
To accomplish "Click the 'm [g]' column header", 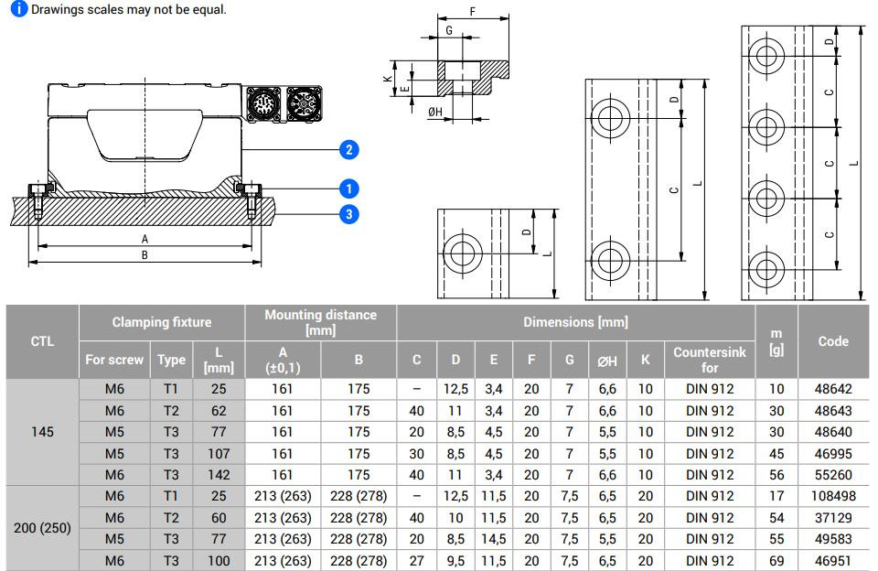I will 776,341.
